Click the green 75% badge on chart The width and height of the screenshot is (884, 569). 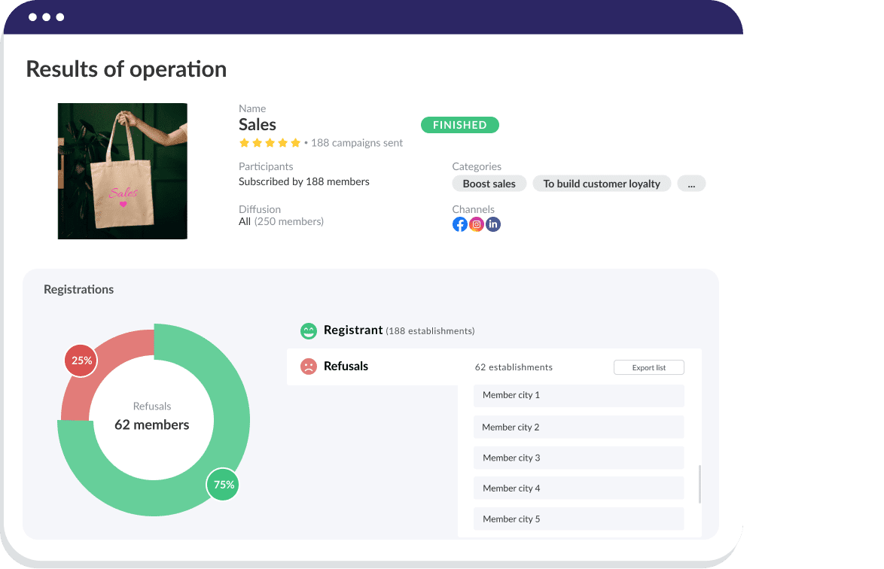tap(224, 485)
